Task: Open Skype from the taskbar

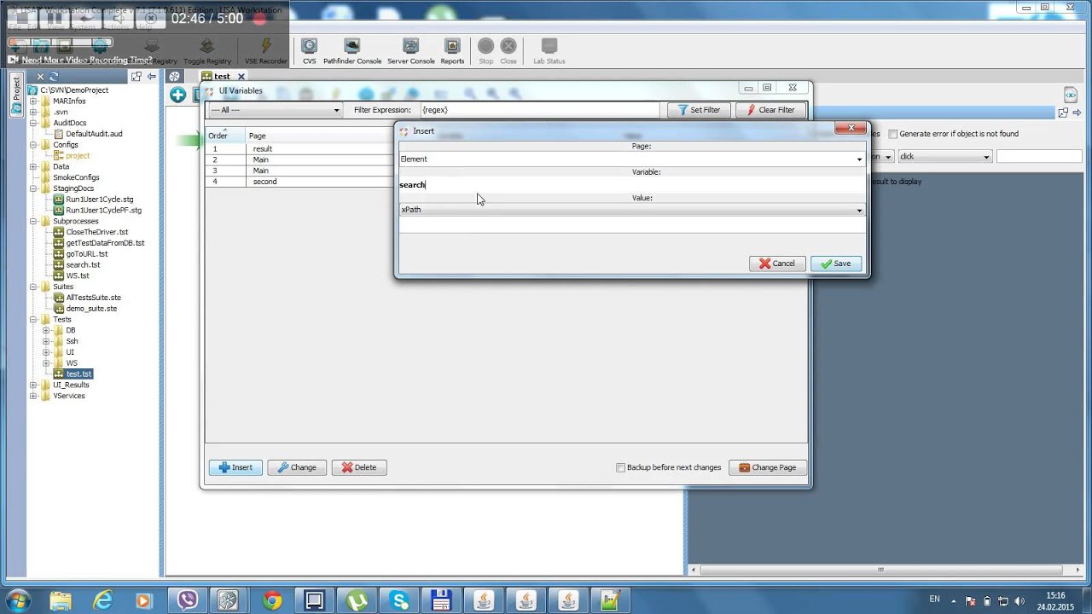Action: tap(399, 600)
